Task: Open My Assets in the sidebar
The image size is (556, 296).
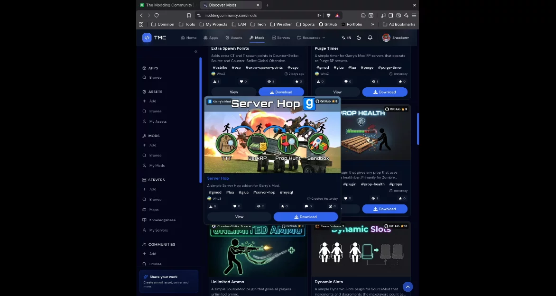Action: [x=155, y=121]
